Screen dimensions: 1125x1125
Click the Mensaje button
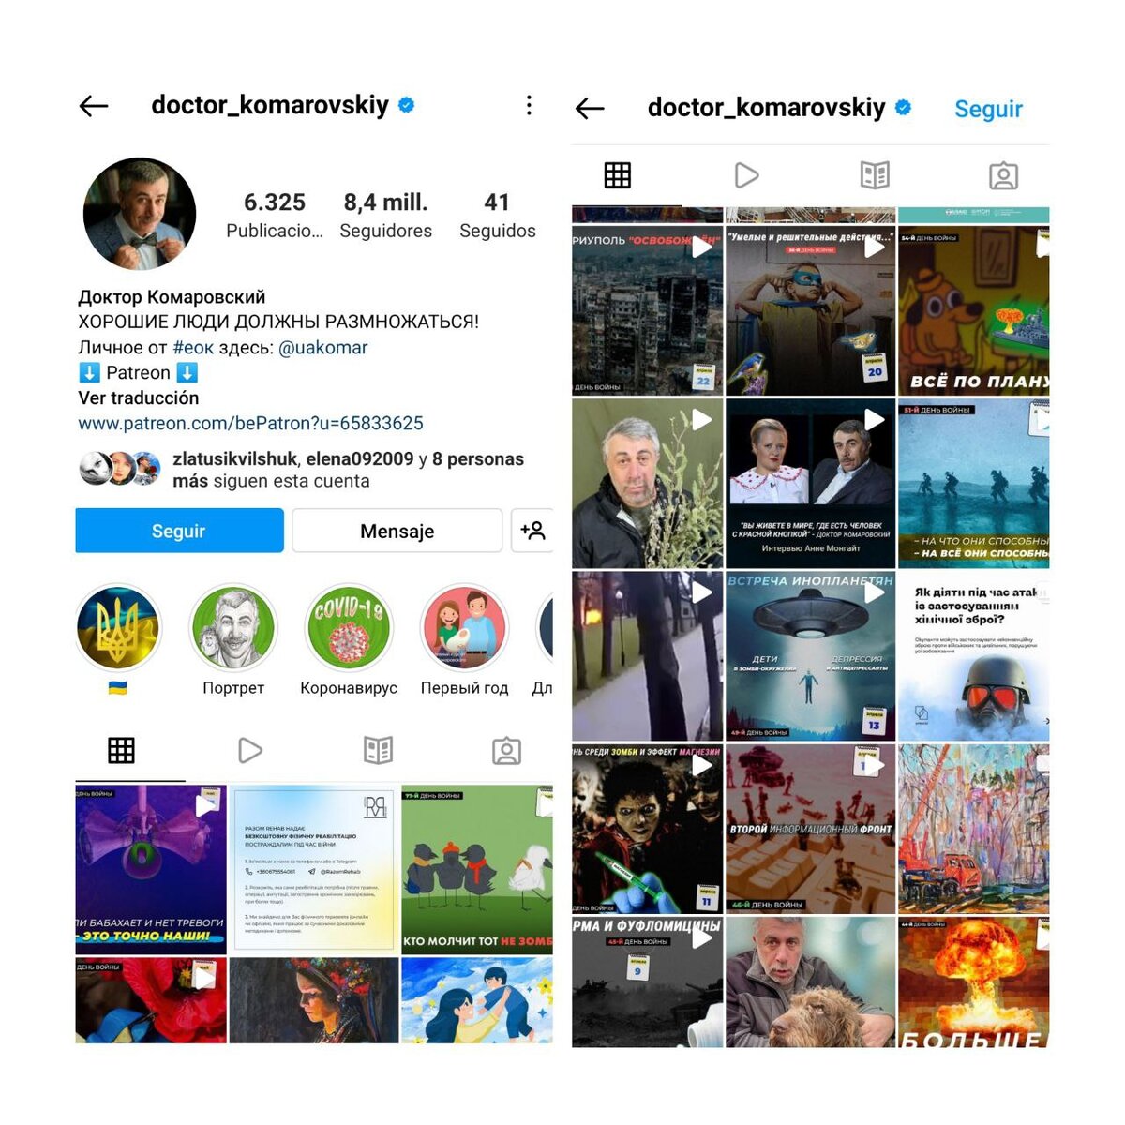click(x=397, y=531)
